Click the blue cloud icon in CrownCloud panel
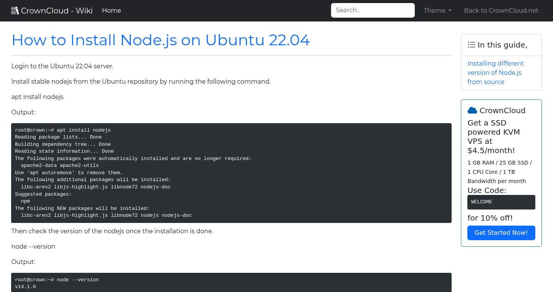 [x=472, y=110]
